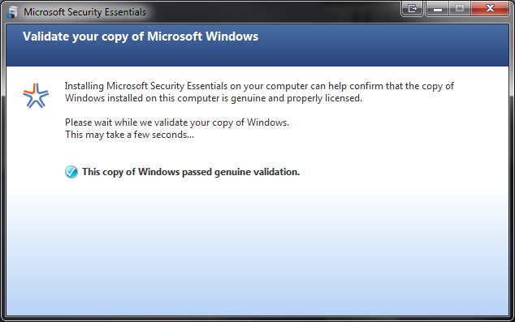Click the arrow-box button left of minimize
Screen dimensions: 515x322
point(412,8)
